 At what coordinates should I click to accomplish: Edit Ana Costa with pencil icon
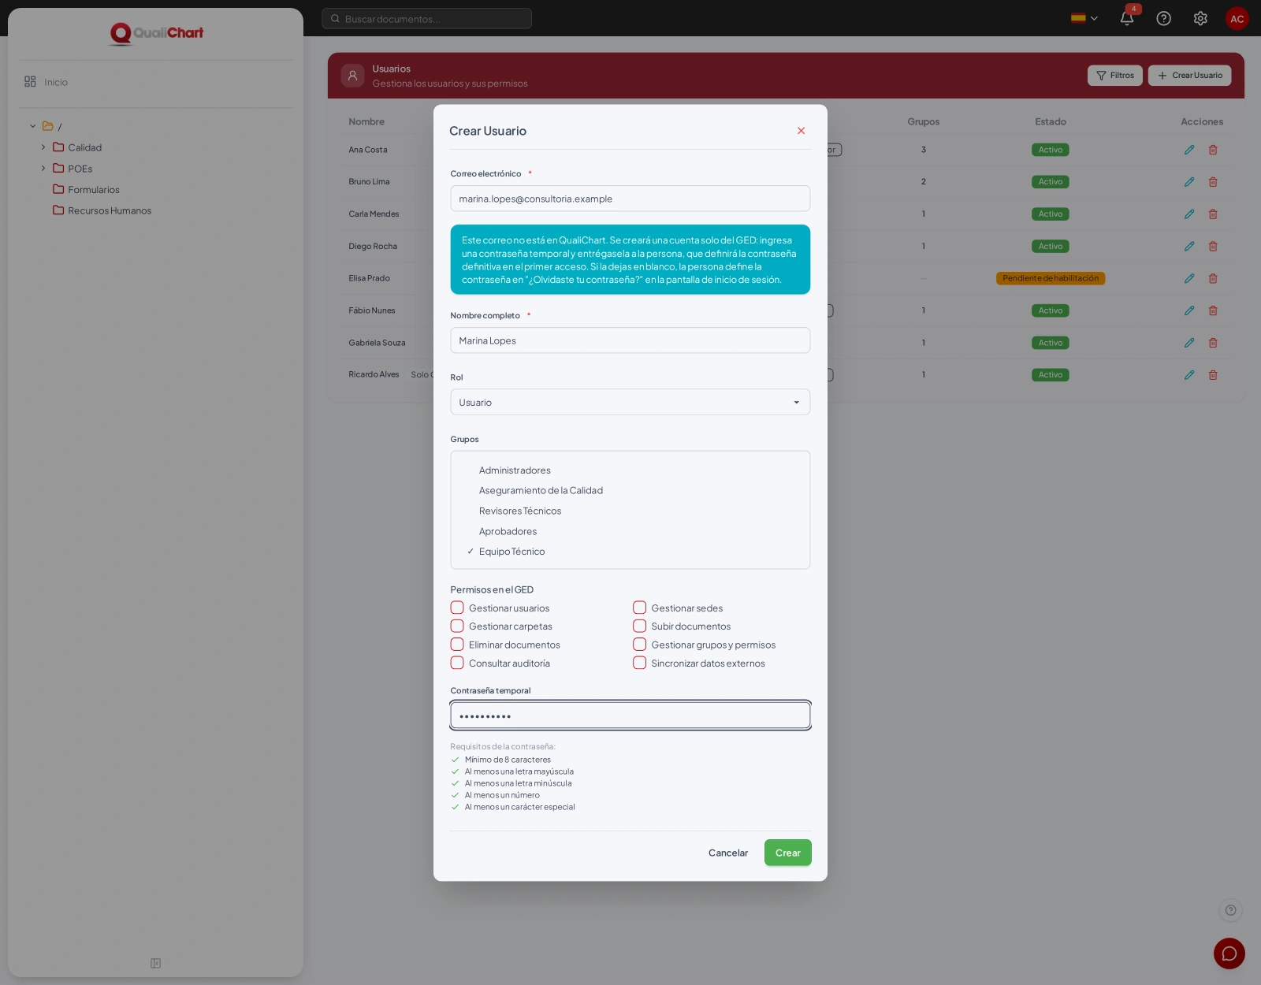click(x=1189, y=150)
